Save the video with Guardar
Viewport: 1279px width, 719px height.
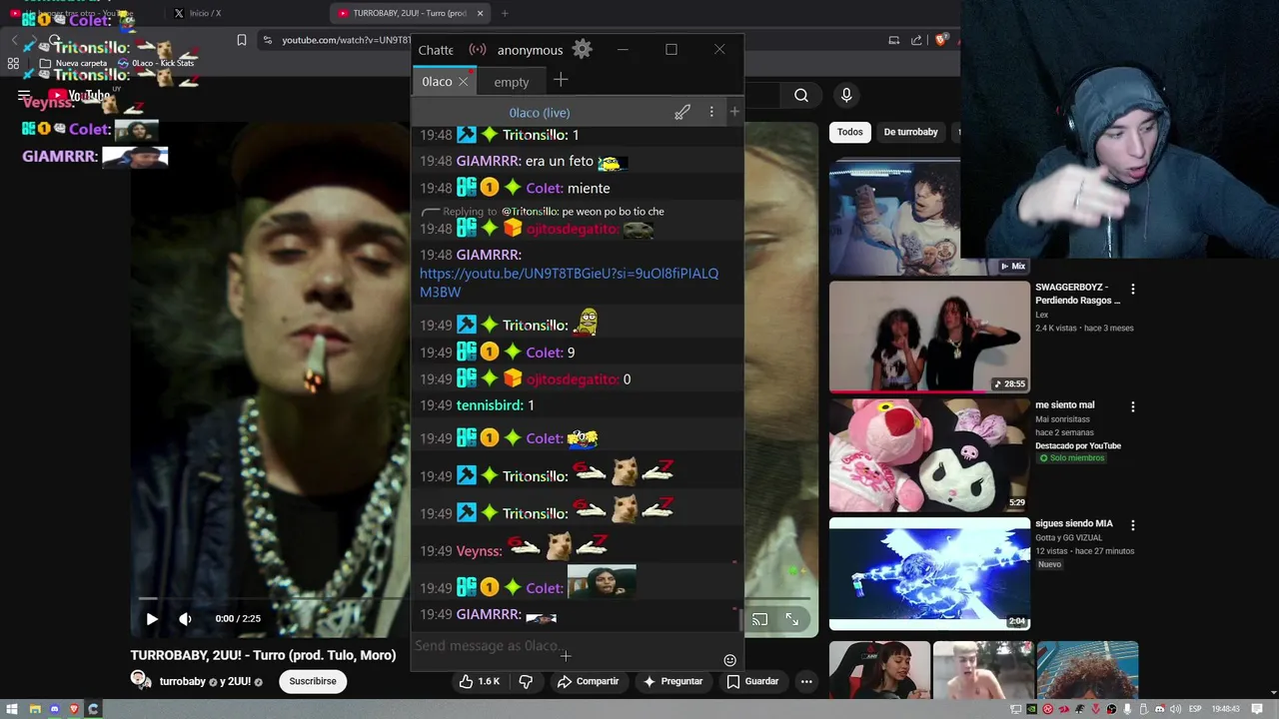pyautogui.click(x=752, y=681)
